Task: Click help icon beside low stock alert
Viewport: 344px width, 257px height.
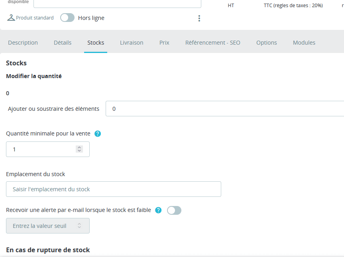Action: 158,210
